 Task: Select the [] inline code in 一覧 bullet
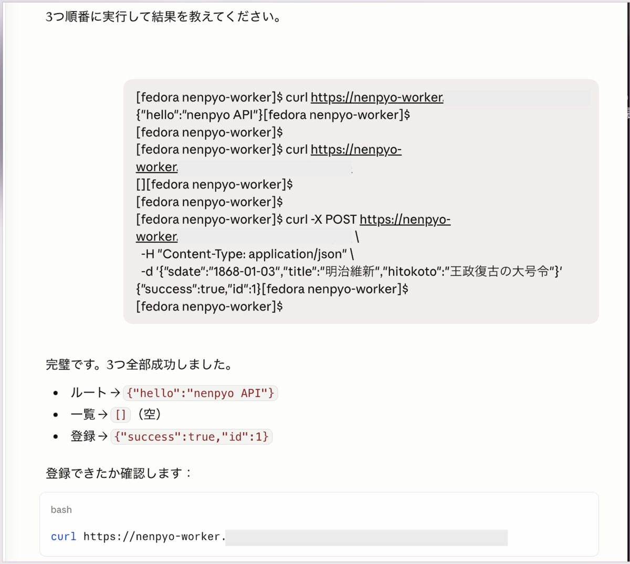tap(121, 414)
